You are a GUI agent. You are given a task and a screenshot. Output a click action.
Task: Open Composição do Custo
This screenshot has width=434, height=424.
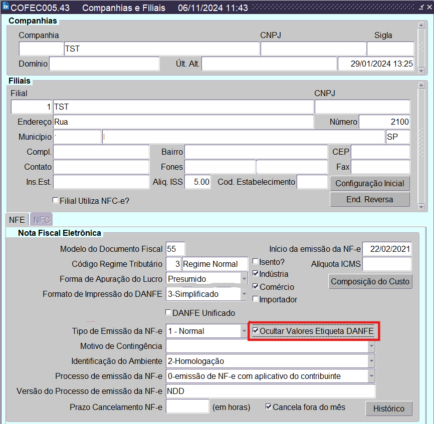[x=370, y=281]
